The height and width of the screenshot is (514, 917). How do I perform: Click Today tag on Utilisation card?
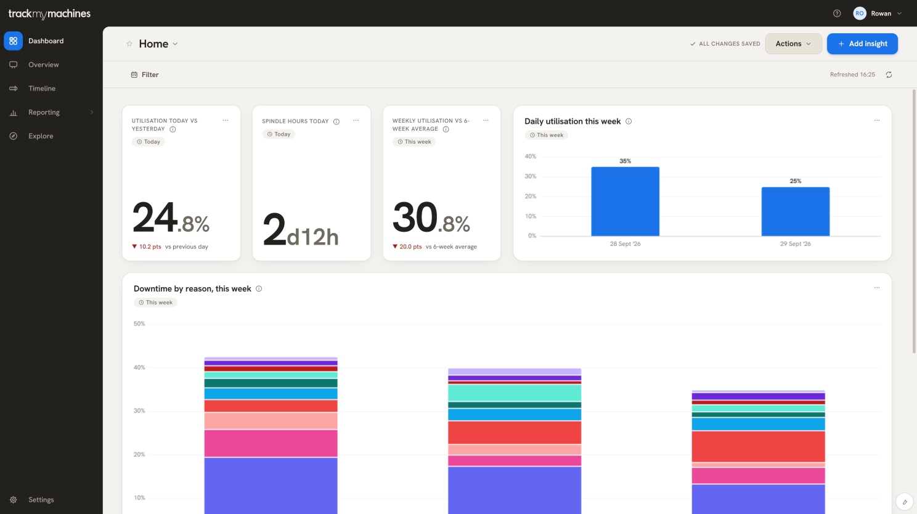coord(149,142)
